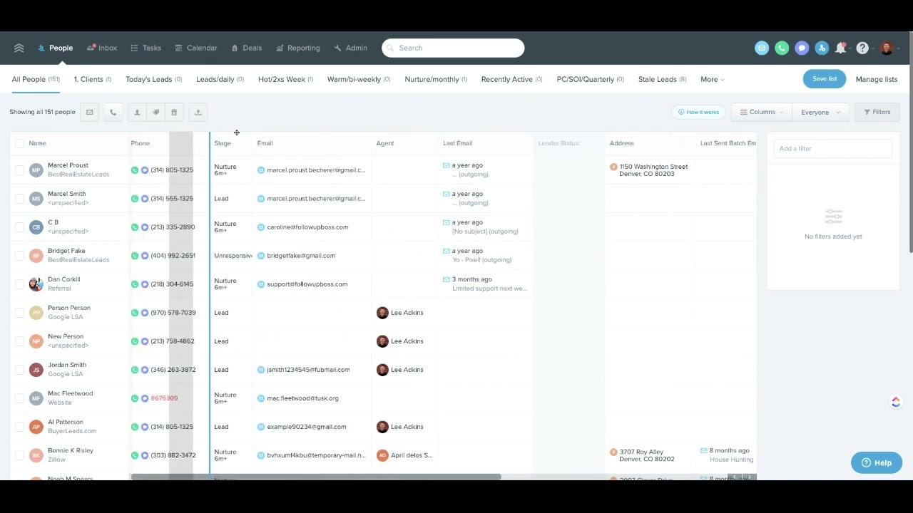
Task: Click the Save list button
Action: [x=825, y=79]
